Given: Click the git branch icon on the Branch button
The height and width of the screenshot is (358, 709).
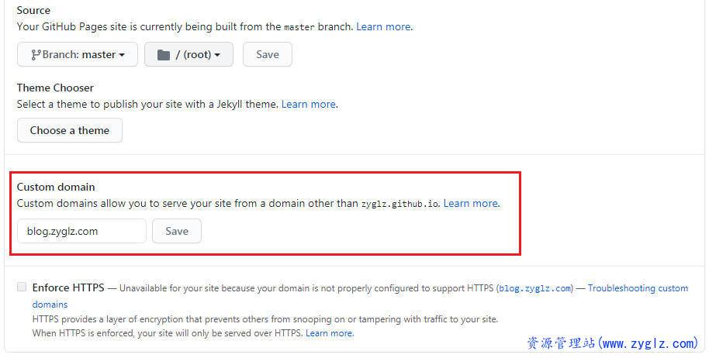Looking at the screenshot, I should coord(36,55).
